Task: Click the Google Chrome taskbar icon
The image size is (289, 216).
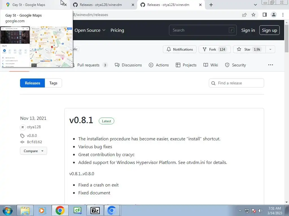Action: (x=60, y=210)
